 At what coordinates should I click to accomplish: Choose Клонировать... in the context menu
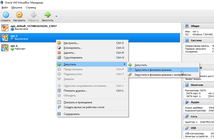coord(92,48)
